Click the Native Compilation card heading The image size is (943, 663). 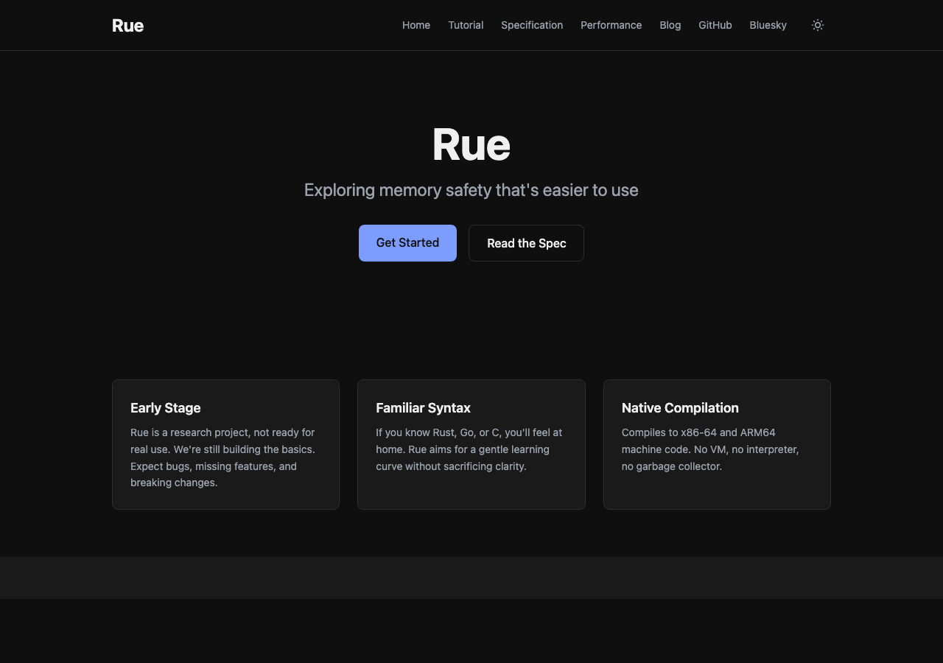681,407
